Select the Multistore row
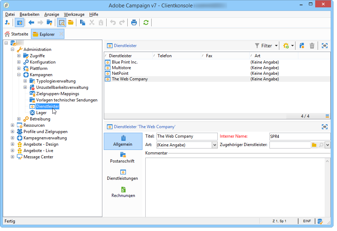The height and width of the screenshot is (231, 337). [217, 68]
